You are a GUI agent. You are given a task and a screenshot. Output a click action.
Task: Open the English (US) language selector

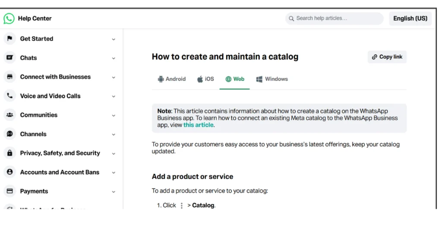[x=410, y=19]
